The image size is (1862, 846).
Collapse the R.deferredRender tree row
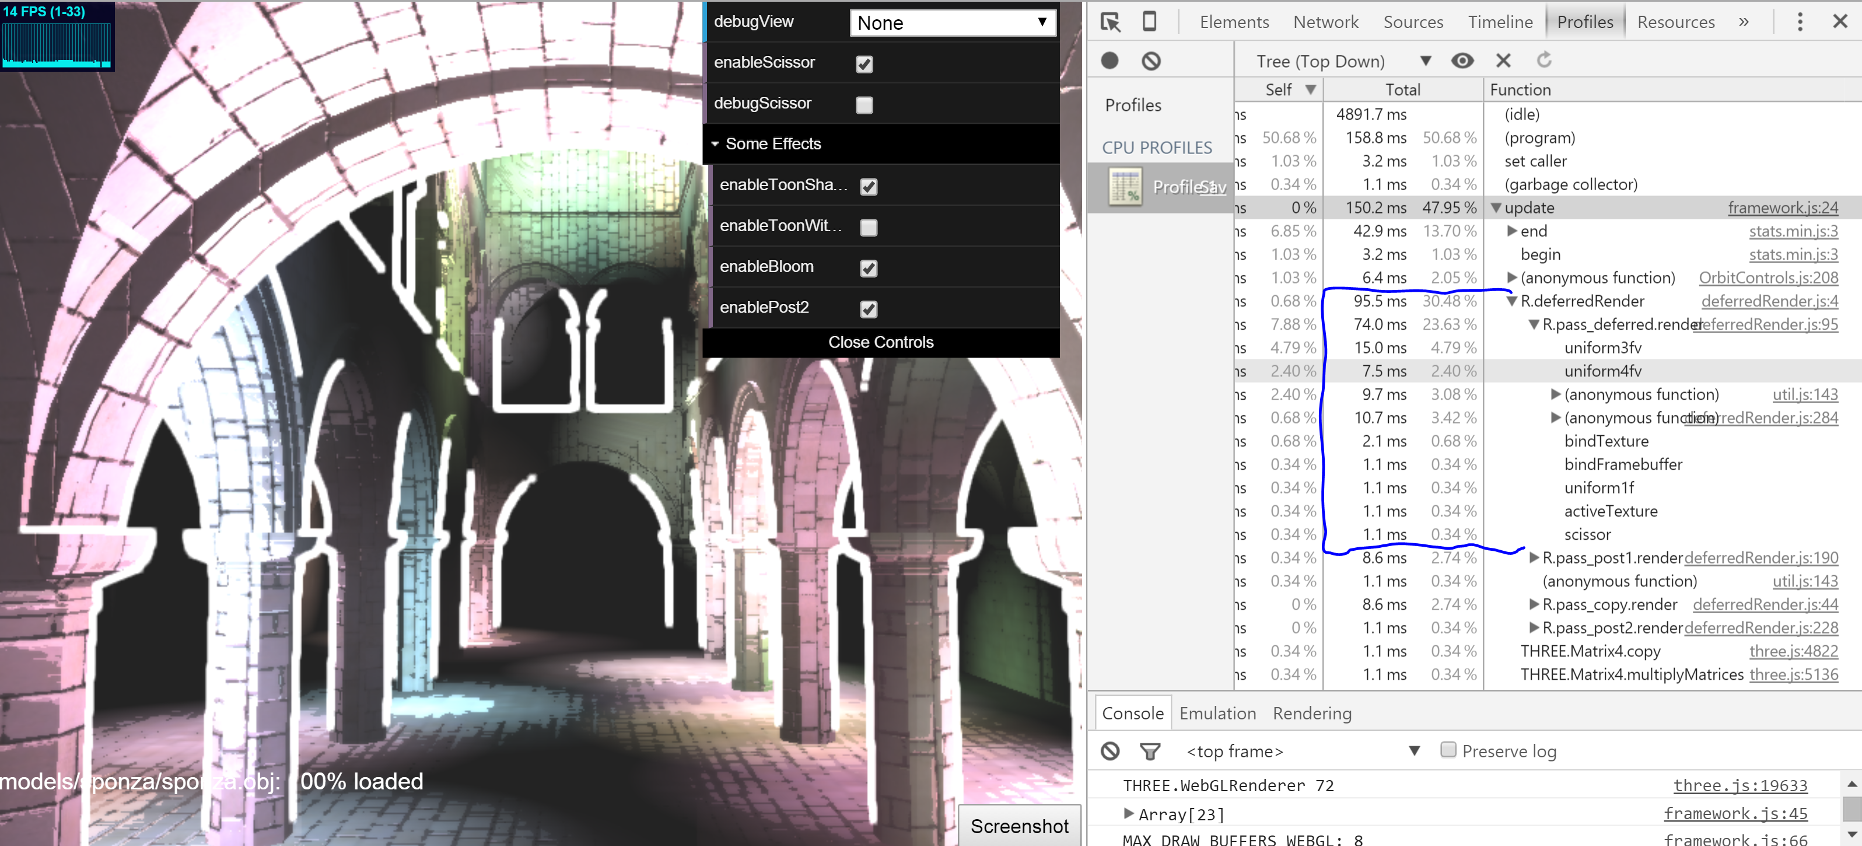pyautogui.click(x=1511, y=302)
